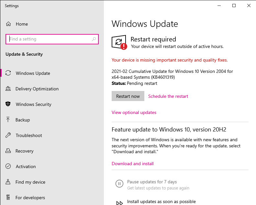The height and width of the screenshot is (205, 256).
Task: Open For developers settings
Action: point(30,198)
